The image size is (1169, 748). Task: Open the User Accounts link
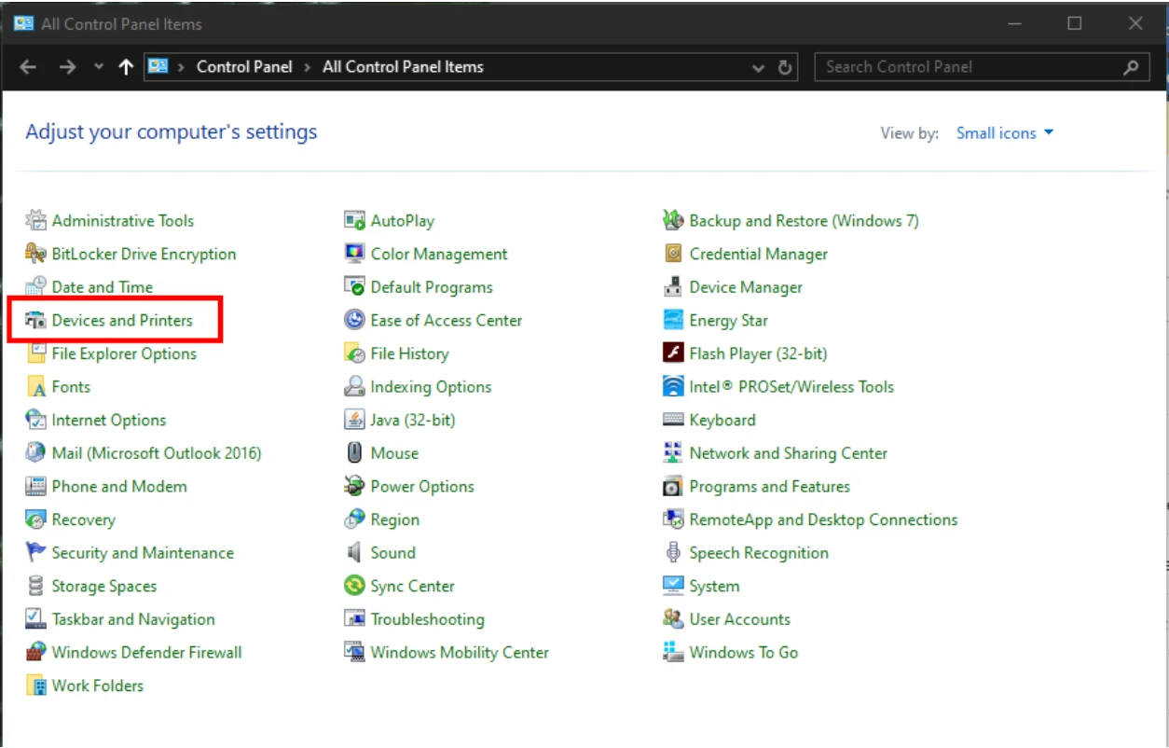point(739,619)
